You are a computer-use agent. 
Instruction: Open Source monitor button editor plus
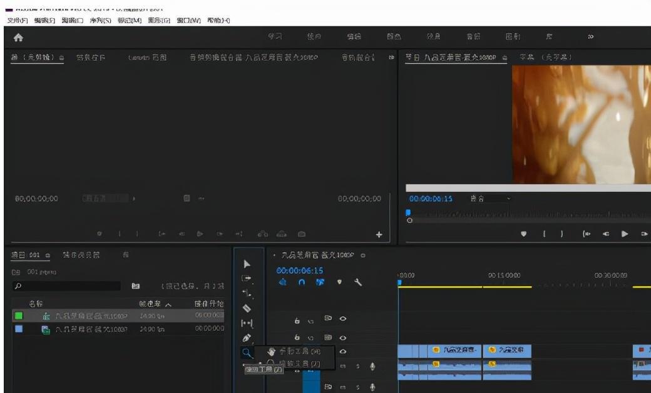pyautogui.click(x=379, y=235)
